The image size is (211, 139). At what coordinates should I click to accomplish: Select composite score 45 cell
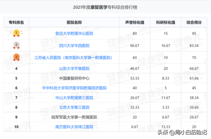(x=194, y=88)
